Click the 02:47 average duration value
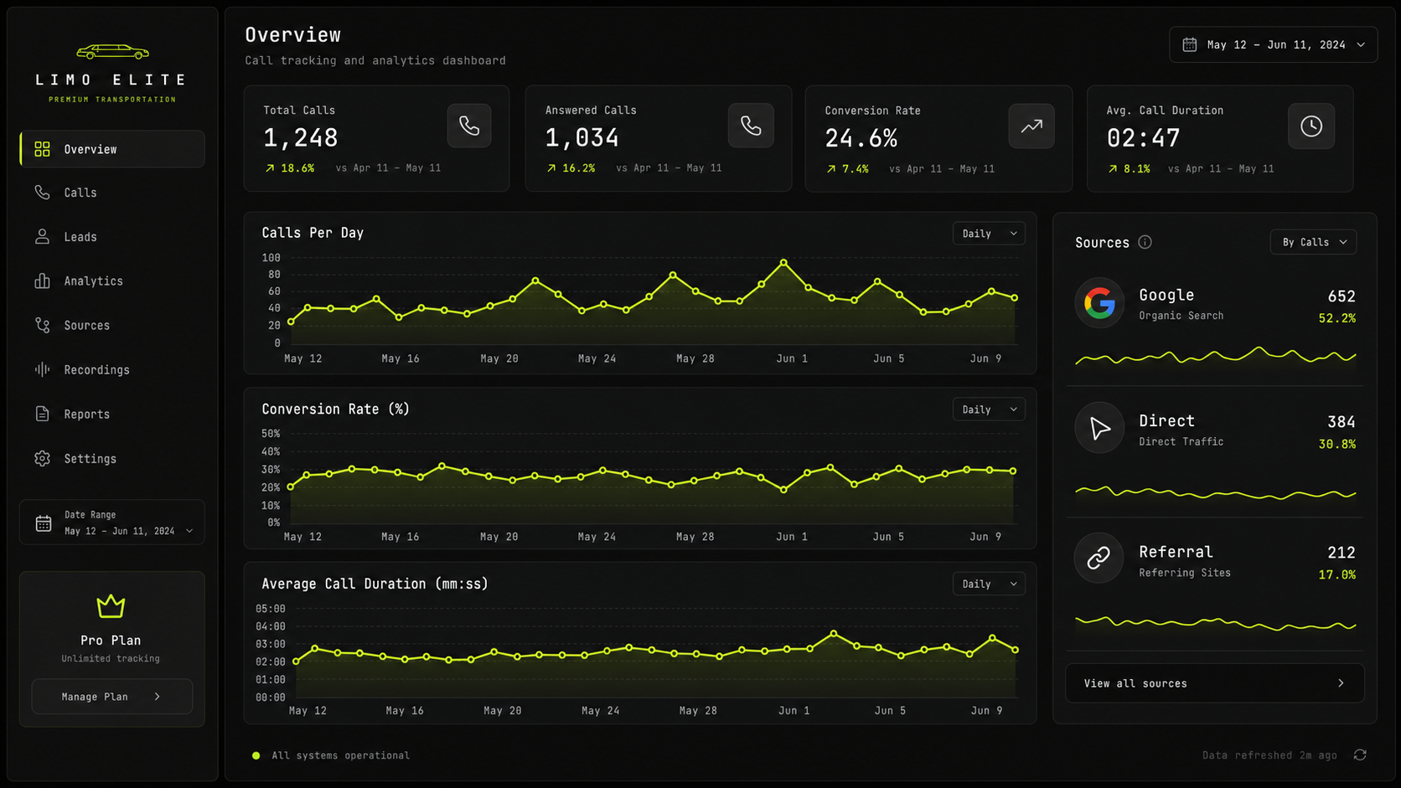This screenshot has width=1401, height=788. [1143, 138]
